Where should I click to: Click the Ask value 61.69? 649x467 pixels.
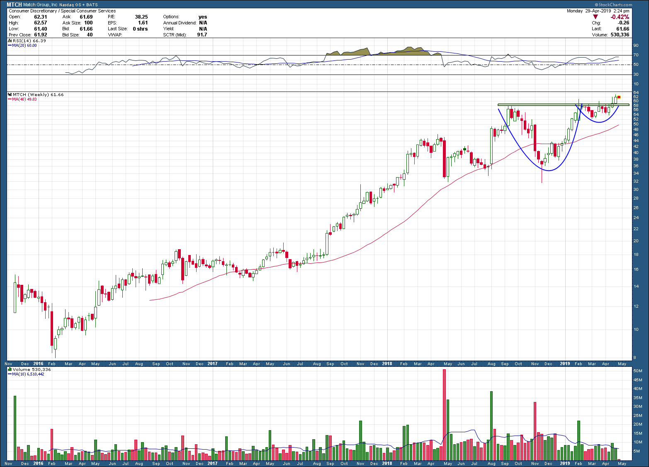coord(86,17)
